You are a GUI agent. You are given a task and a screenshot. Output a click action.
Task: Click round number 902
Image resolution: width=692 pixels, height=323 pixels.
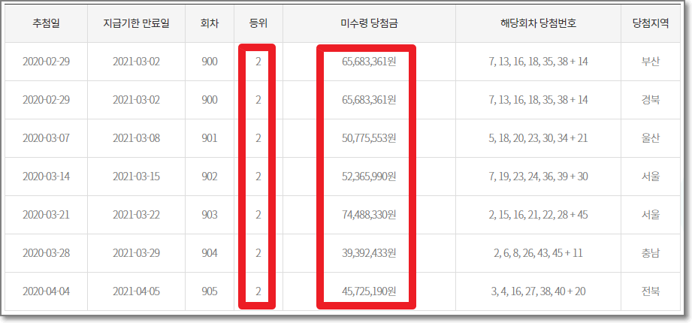(x=209, y=177)
